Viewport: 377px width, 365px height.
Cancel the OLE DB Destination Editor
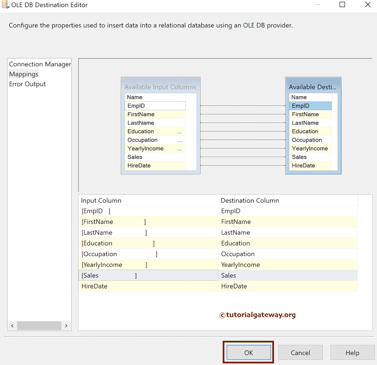click(x=300, y=352)
